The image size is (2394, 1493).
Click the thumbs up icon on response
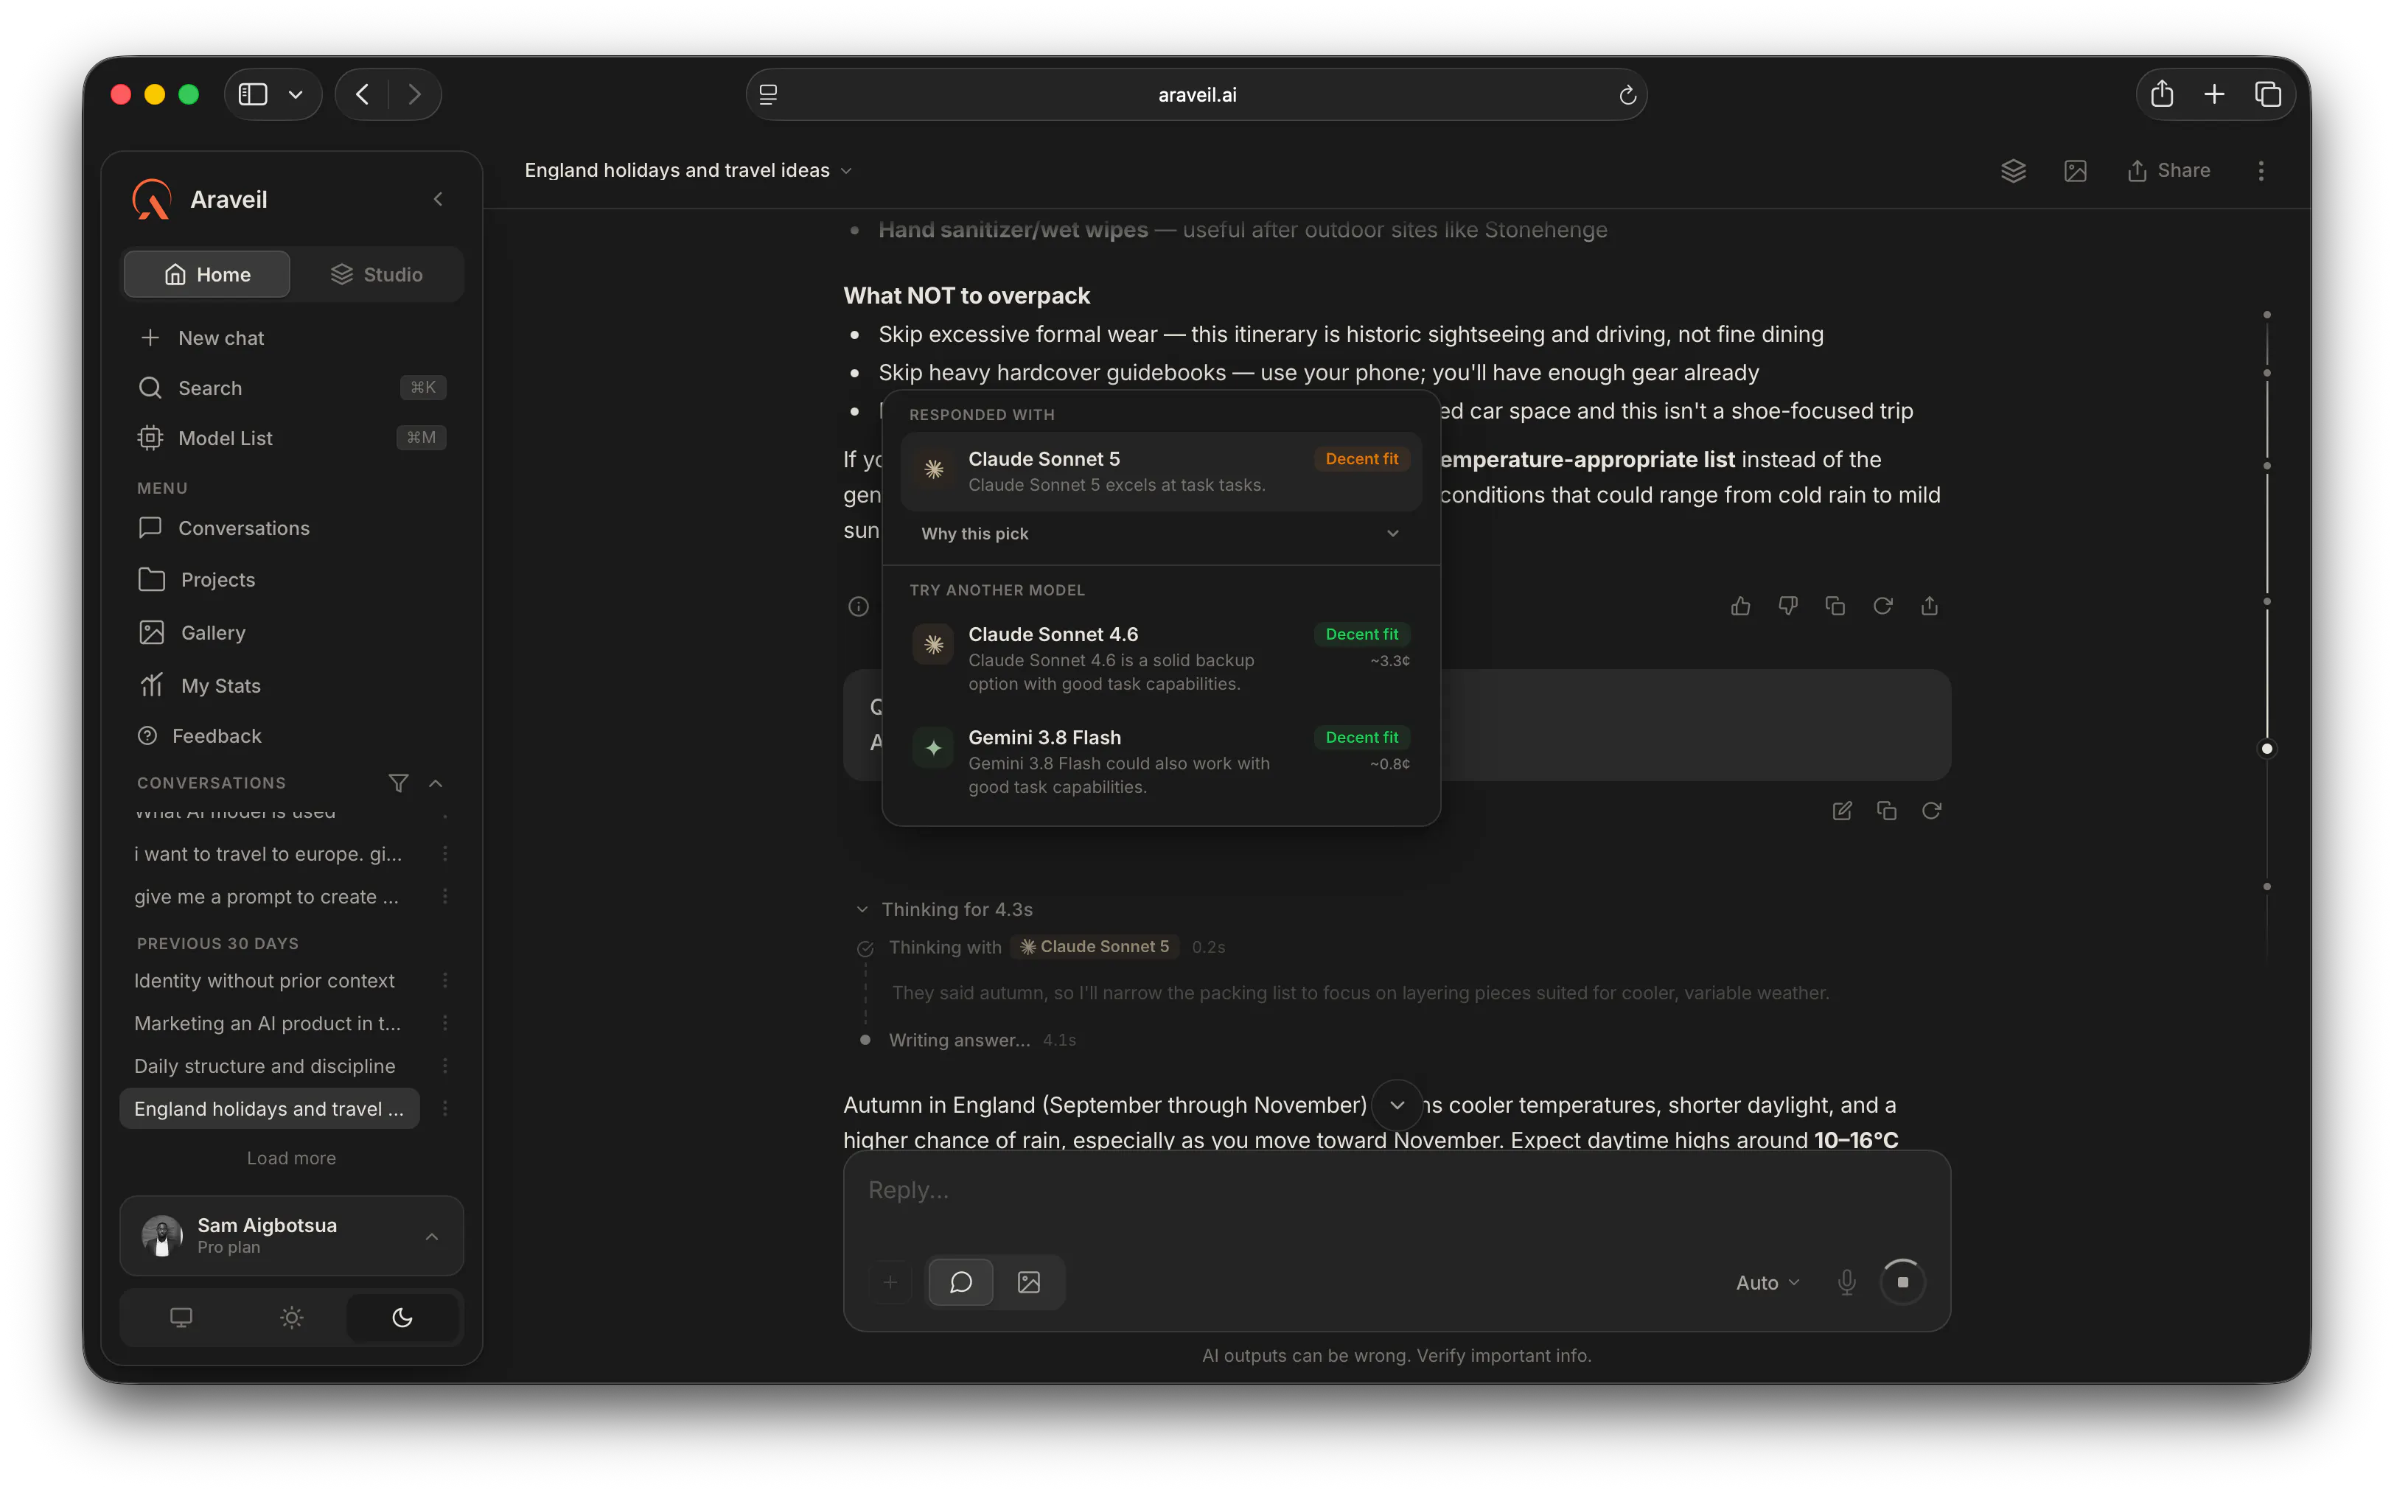(1740, 605)
